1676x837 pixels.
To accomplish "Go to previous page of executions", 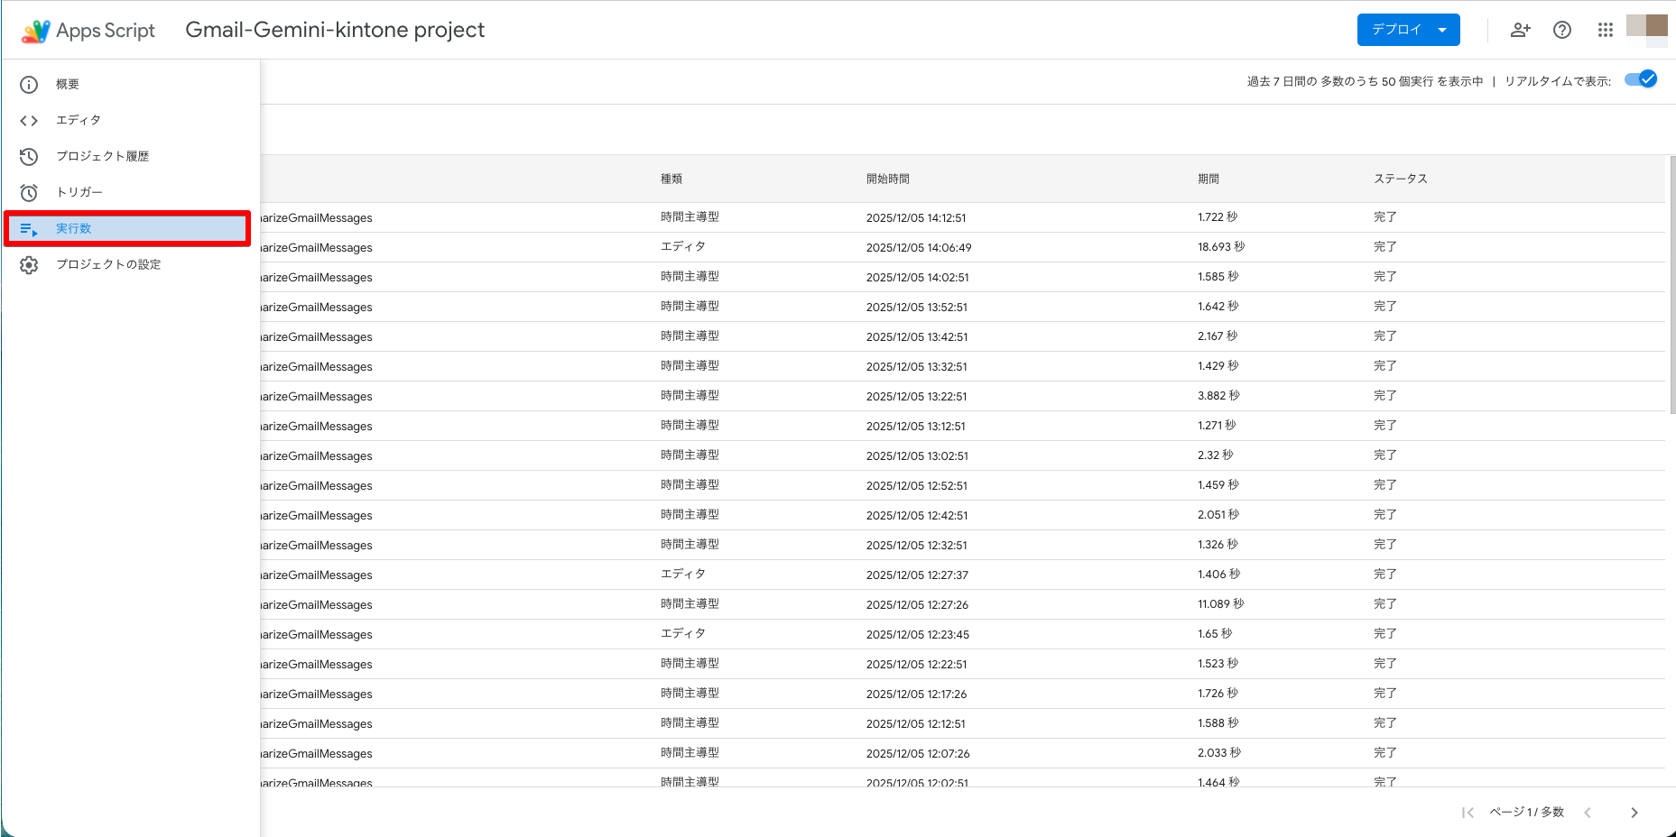I will (x=1588, y=813).
